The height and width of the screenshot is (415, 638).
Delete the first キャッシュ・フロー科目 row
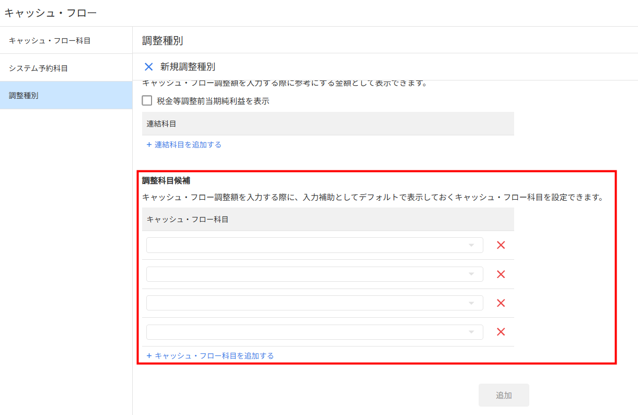(x=501, y=245)
